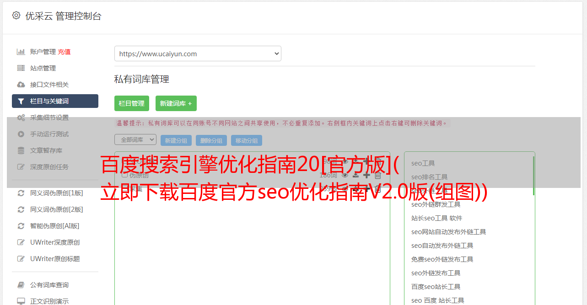This screenshot has width=587, height=305.
Task: Click the 移动分组 button
Action: coord(247,140)
